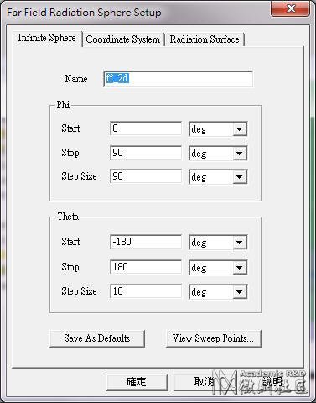Open View Sweep Points dialog

pyautogui.click(x=214, y=338)
